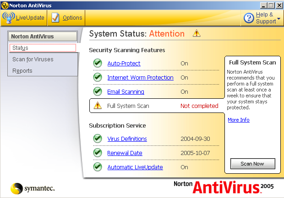This screenshot has height=198, width=284.
Task: Click the green check beside Virus Definitions
Action: pyautogui.click(x=98, y=139)
